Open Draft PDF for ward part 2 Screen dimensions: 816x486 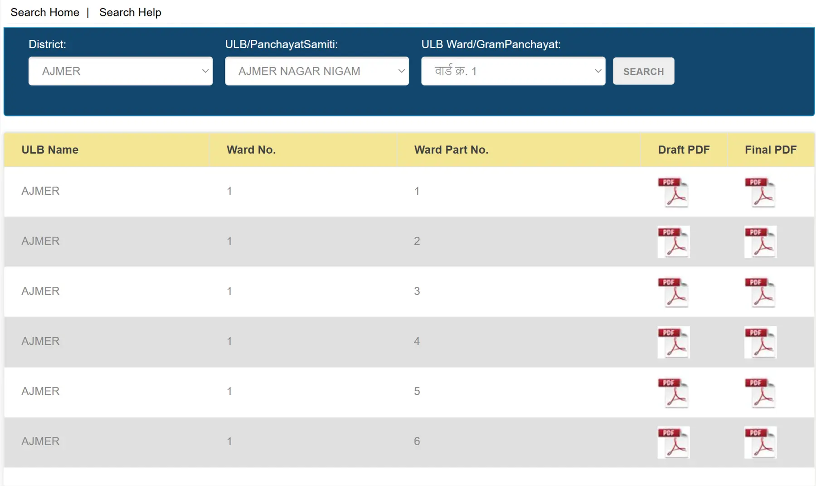click(x=673, y=242)
